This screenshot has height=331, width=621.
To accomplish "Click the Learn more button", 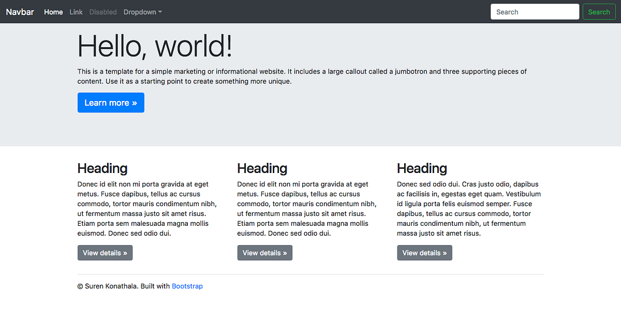I will pos(111,103).
